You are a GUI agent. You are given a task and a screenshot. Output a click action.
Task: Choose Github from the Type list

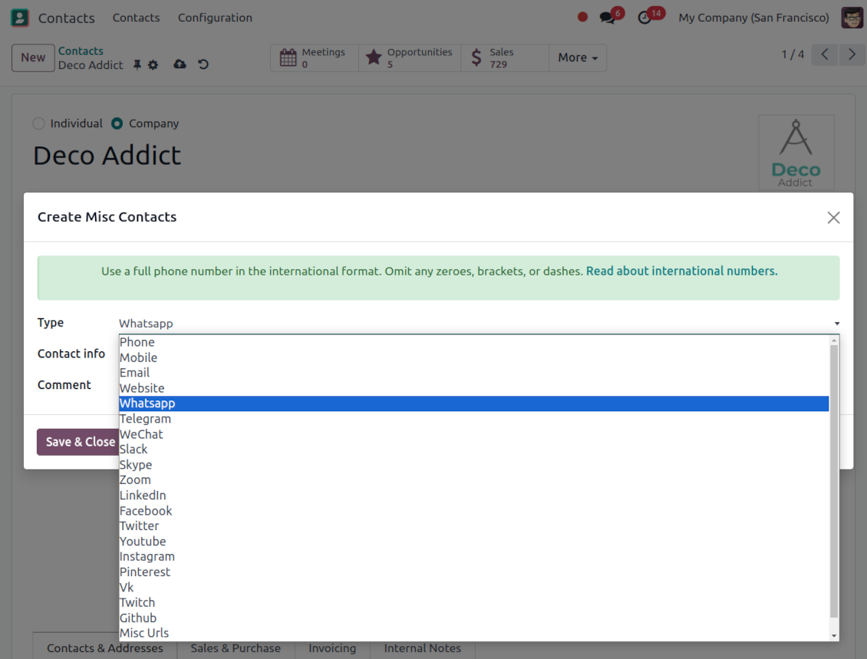coord(474,618)
